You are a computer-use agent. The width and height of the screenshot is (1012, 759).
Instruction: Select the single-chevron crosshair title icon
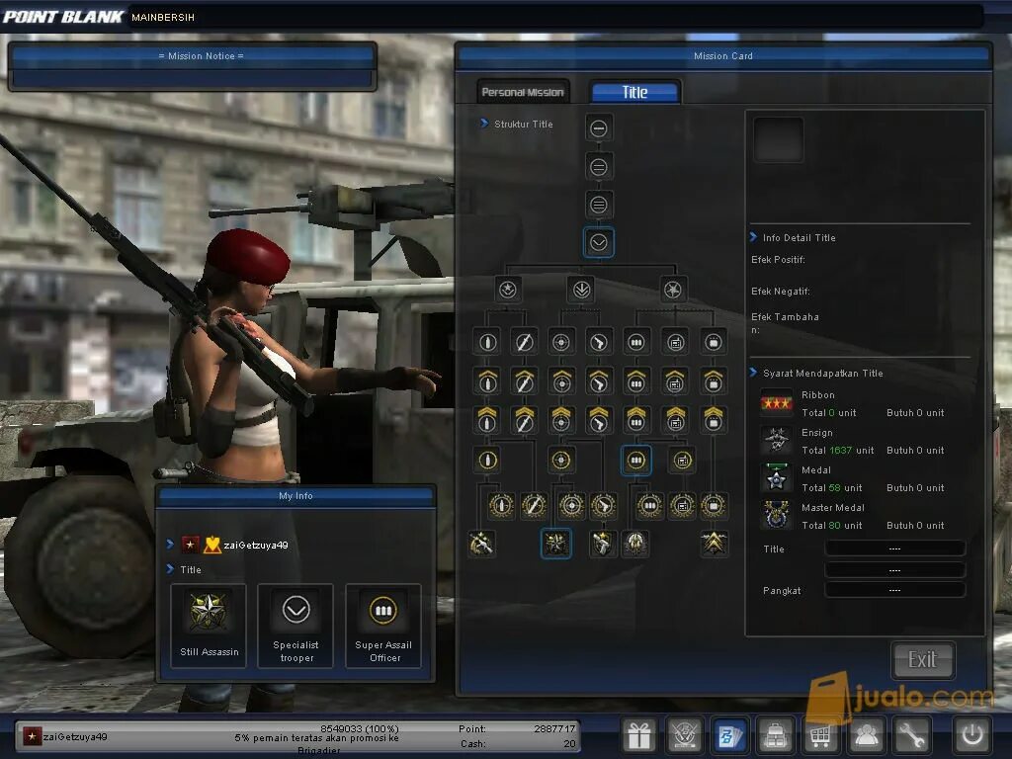tap(561, 381)
